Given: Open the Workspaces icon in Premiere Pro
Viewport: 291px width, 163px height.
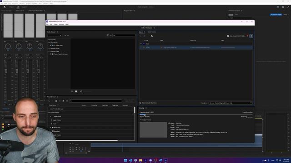Looking at the screenshot, I should coord(278,7).
